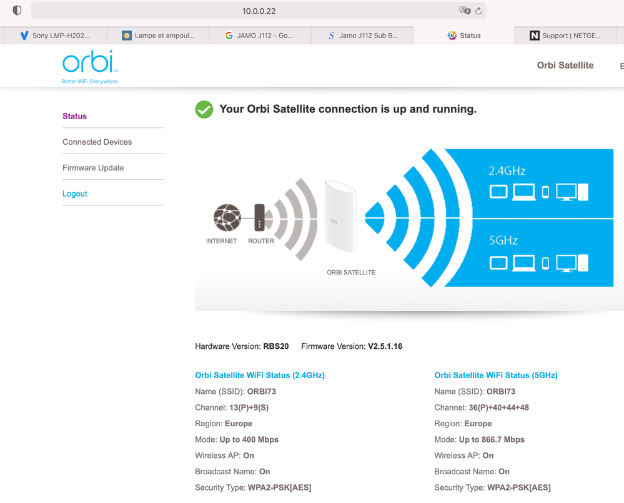Screen dimensions: 624x503
Task: Click the Internet globe icon
Action: (x=227, y=218)
